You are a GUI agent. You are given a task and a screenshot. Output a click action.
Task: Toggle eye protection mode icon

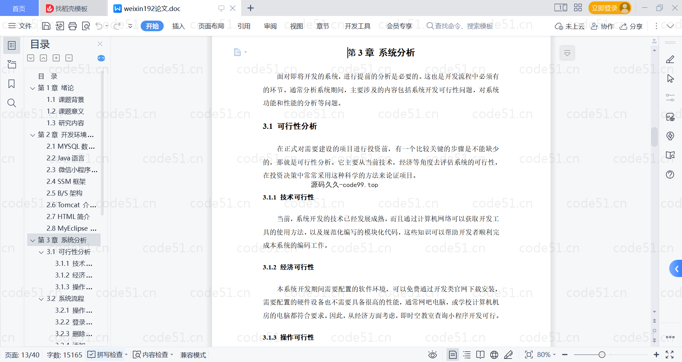click(x=432, y=355)
